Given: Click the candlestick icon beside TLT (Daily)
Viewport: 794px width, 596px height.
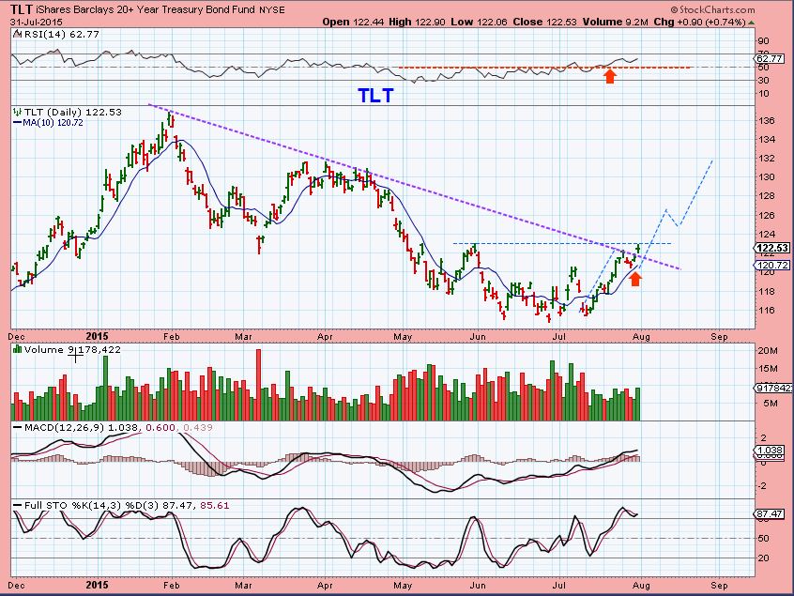Looking at the screenshot, I should 18,112.
